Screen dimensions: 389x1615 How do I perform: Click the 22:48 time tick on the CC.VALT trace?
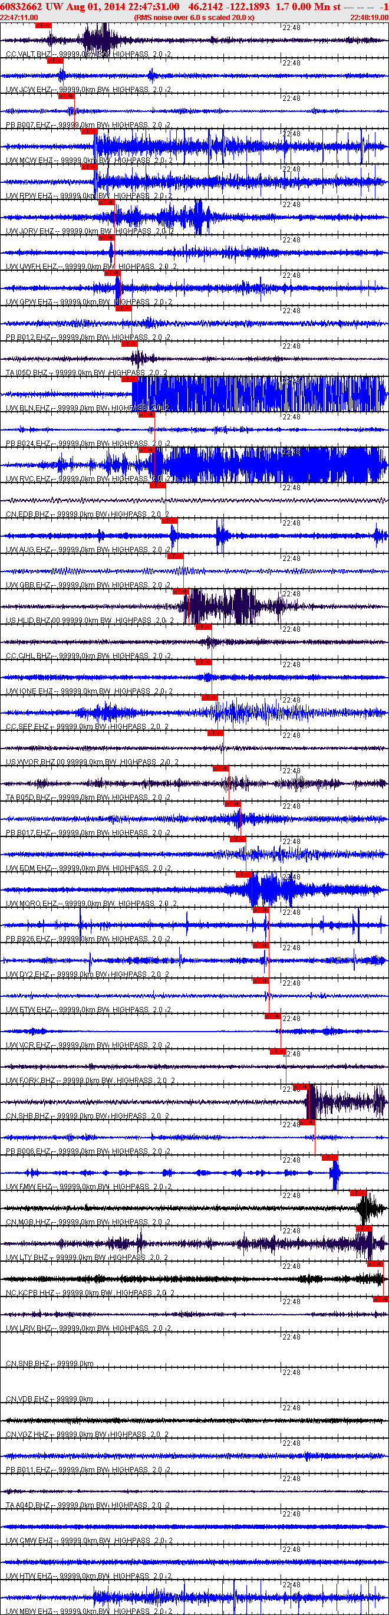pos(291,28)
